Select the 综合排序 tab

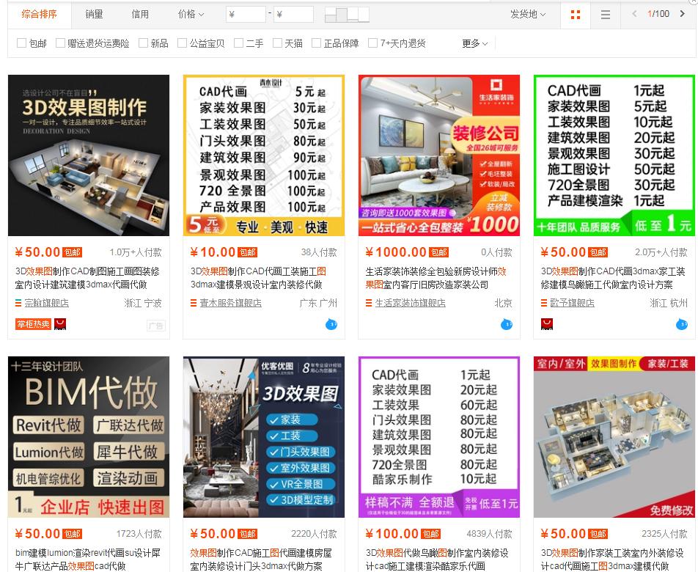(x=38, y=14)
